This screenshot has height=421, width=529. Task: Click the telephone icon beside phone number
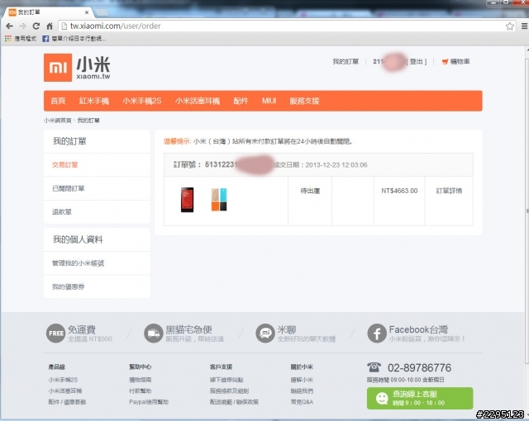[x=374, y=367]
